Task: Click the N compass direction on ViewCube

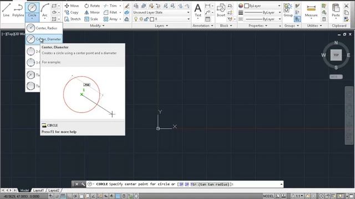Action: coord(336,43)
